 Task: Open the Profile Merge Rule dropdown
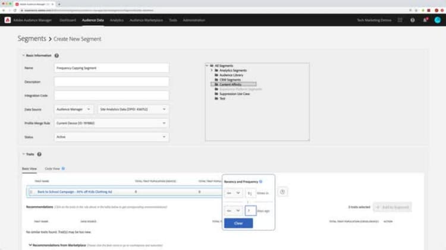[112, 123]
